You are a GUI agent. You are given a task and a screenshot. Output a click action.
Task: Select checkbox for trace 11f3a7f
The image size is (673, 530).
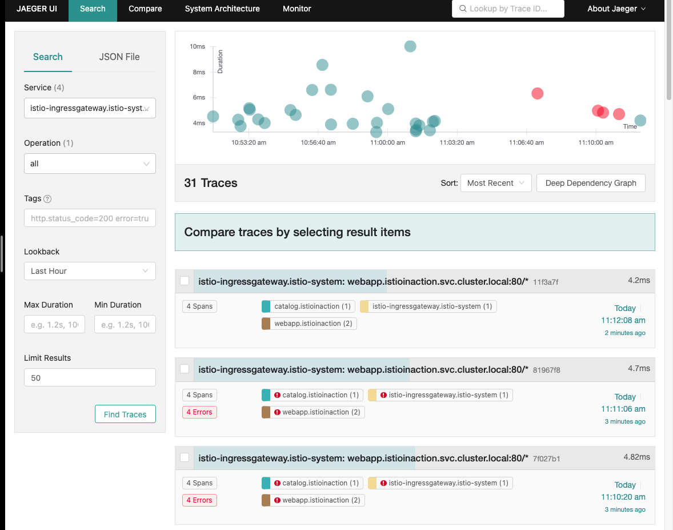(185, 281)
